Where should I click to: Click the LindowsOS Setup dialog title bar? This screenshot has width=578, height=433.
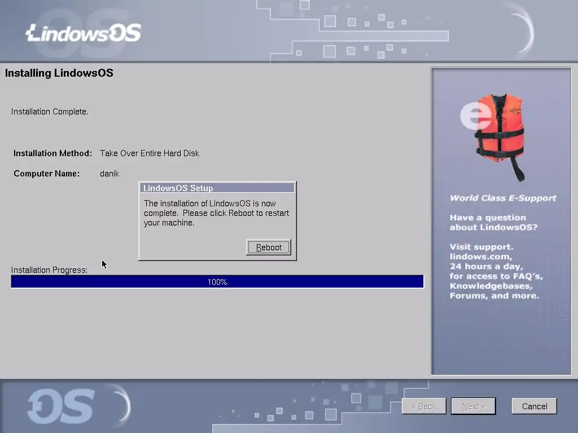point(217,188)
